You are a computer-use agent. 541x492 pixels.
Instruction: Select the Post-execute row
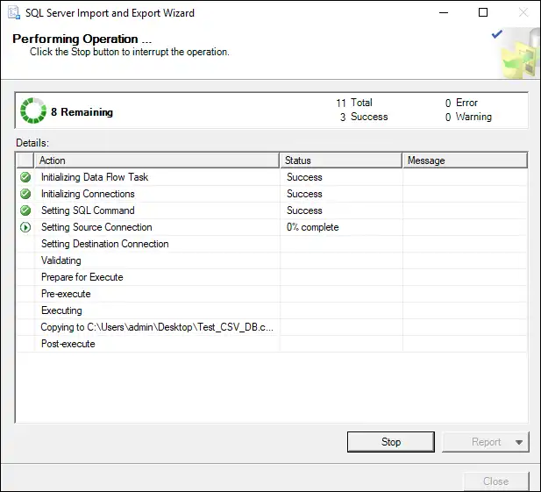click(x=272, y=344)
